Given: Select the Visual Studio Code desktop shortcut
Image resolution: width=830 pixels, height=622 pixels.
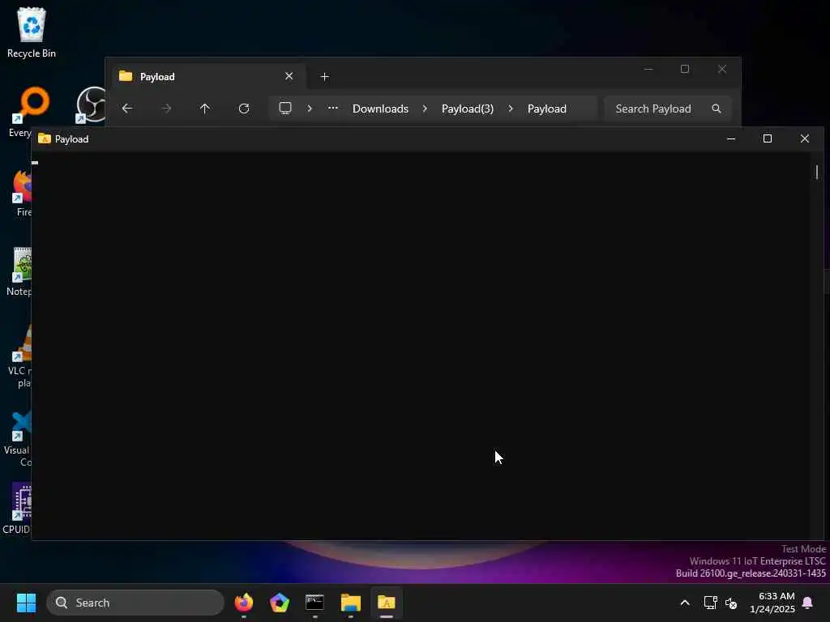Looking at the screenshot, I should [x=19, y=438].
